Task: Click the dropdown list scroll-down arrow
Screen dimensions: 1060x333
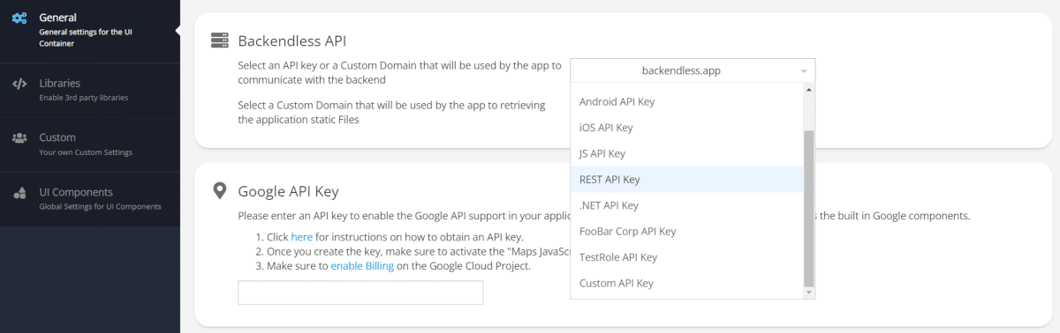Action: (808, 292)
